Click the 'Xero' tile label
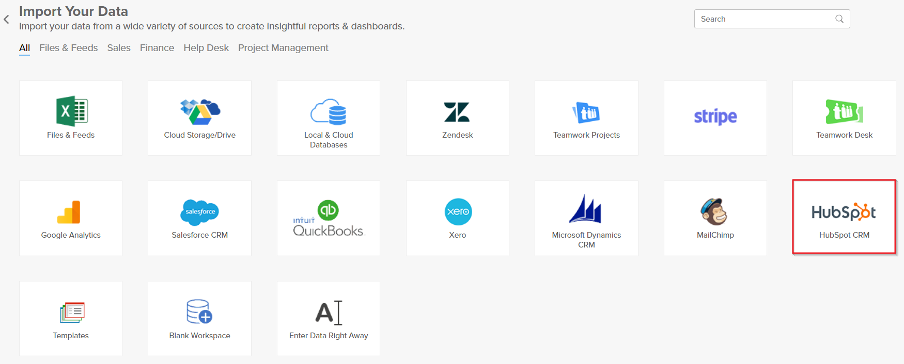This screenshot has width=904, height=364. point(458,235)
